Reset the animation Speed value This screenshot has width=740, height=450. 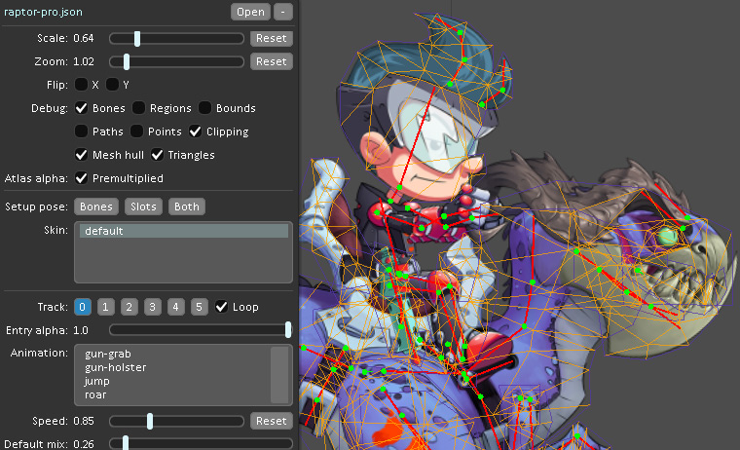click(272, 421)
